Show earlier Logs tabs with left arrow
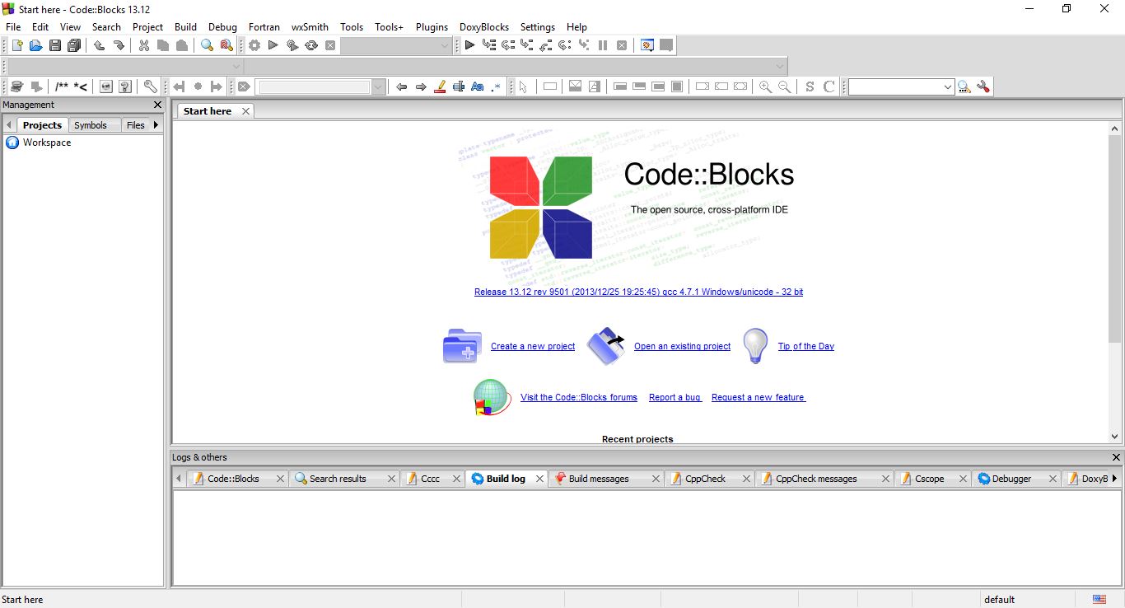 179,478
